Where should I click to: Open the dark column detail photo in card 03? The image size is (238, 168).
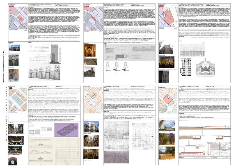coord(163,77)
